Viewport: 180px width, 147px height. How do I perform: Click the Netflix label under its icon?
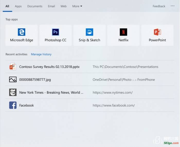tap(123, 40)
